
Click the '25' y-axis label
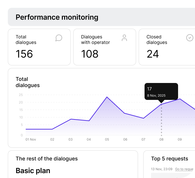[x=21, y=95]
